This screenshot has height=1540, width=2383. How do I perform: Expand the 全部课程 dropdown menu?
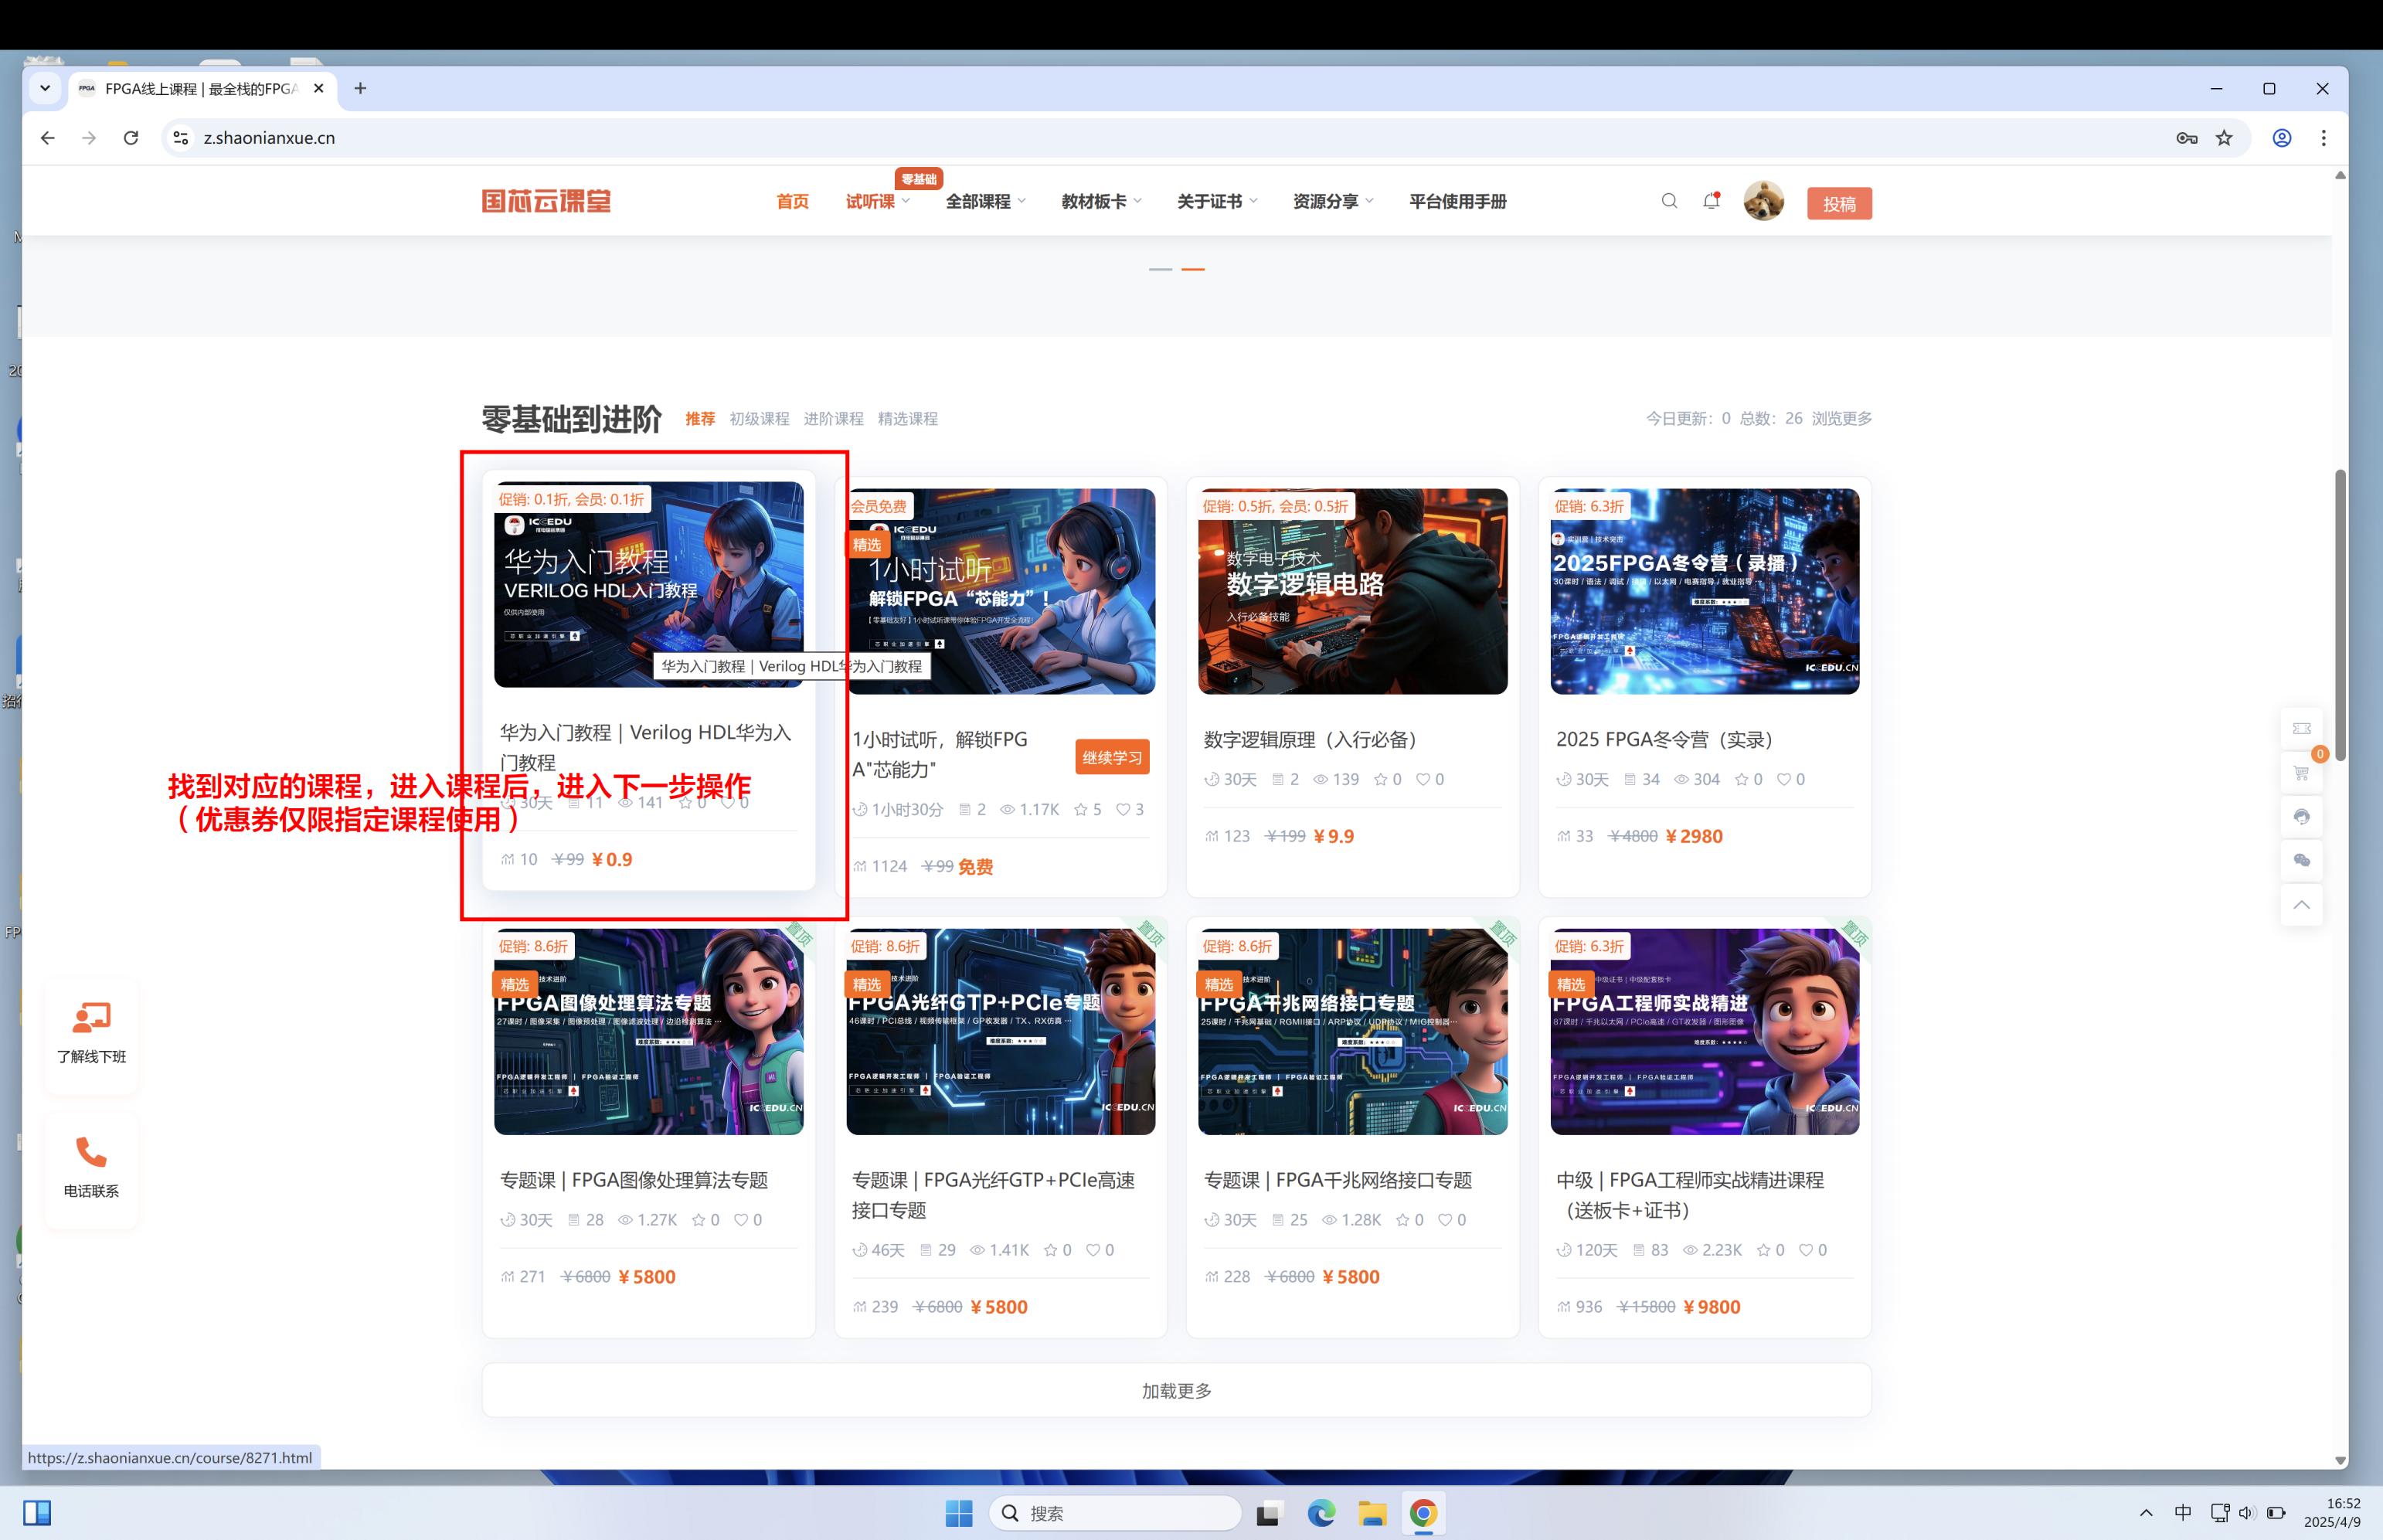click(x=985, y=202)
